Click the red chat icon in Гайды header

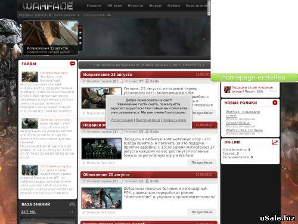coord(72,64)
